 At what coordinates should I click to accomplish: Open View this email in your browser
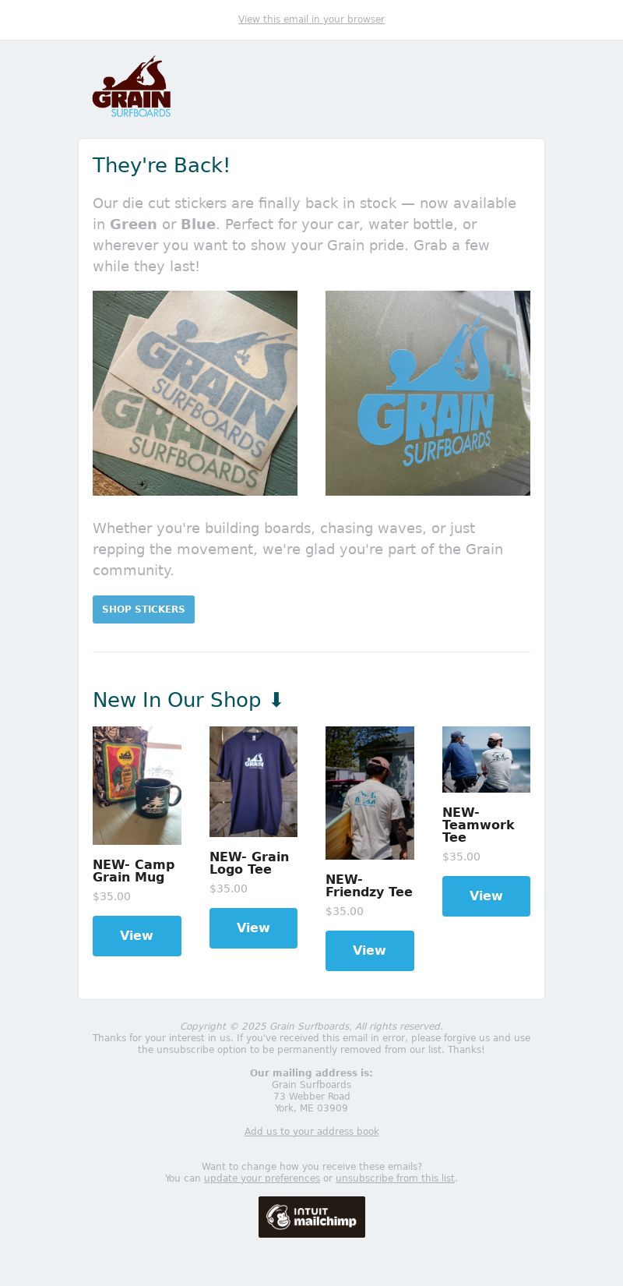point(311,19)
